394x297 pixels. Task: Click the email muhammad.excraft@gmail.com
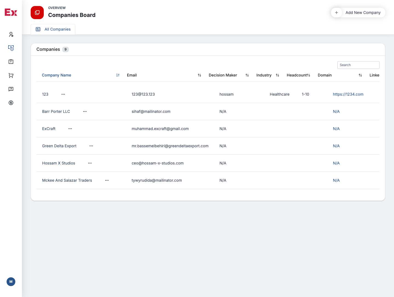[x=160, y=129]
